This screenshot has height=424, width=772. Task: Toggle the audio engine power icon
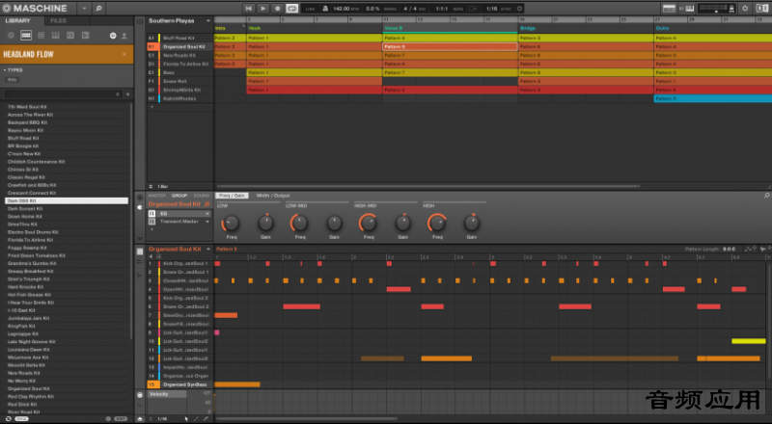pos(745,9)
